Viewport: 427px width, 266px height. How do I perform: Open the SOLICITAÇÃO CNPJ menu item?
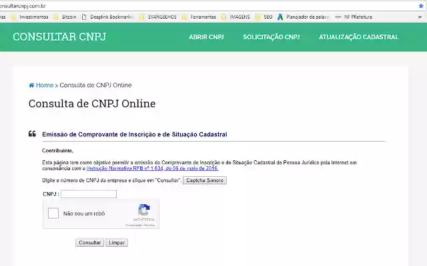click(x=272, y=37)
